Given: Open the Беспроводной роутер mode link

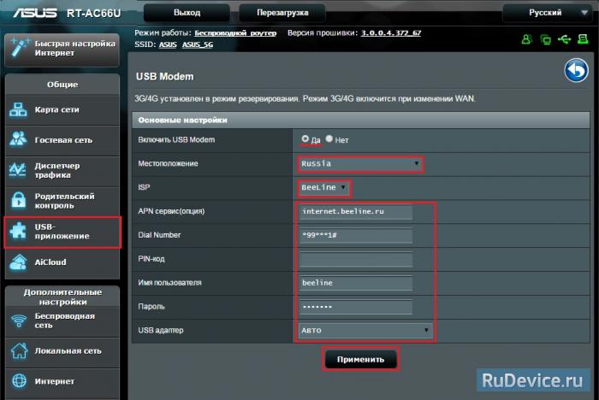Looking at the screenshot, I should [235, 33].
